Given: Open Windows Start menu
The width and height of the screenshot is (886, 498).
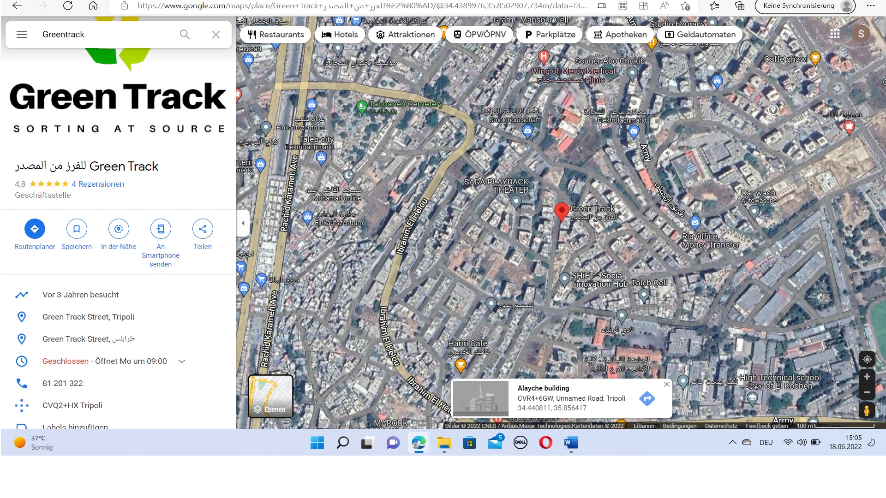Looking at the screenshot, I should 317,443.
